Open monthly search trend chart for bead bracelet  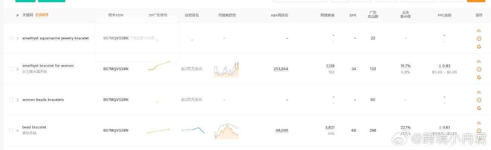(226, 131)
